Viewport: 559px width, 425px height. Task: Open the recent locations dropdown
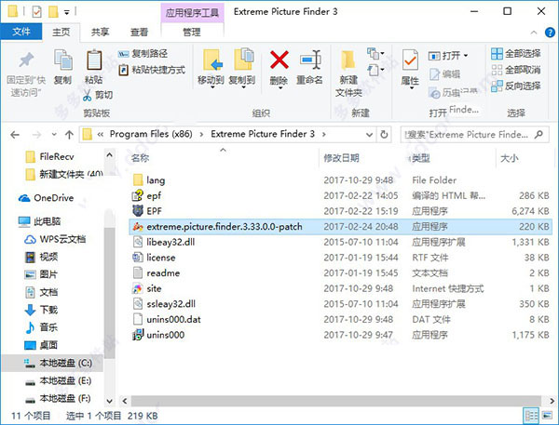click(x=54, y=135)
